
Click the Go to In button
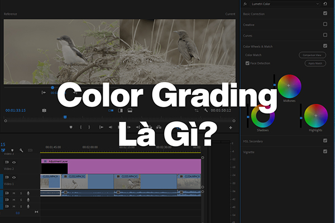click(101, 127)
